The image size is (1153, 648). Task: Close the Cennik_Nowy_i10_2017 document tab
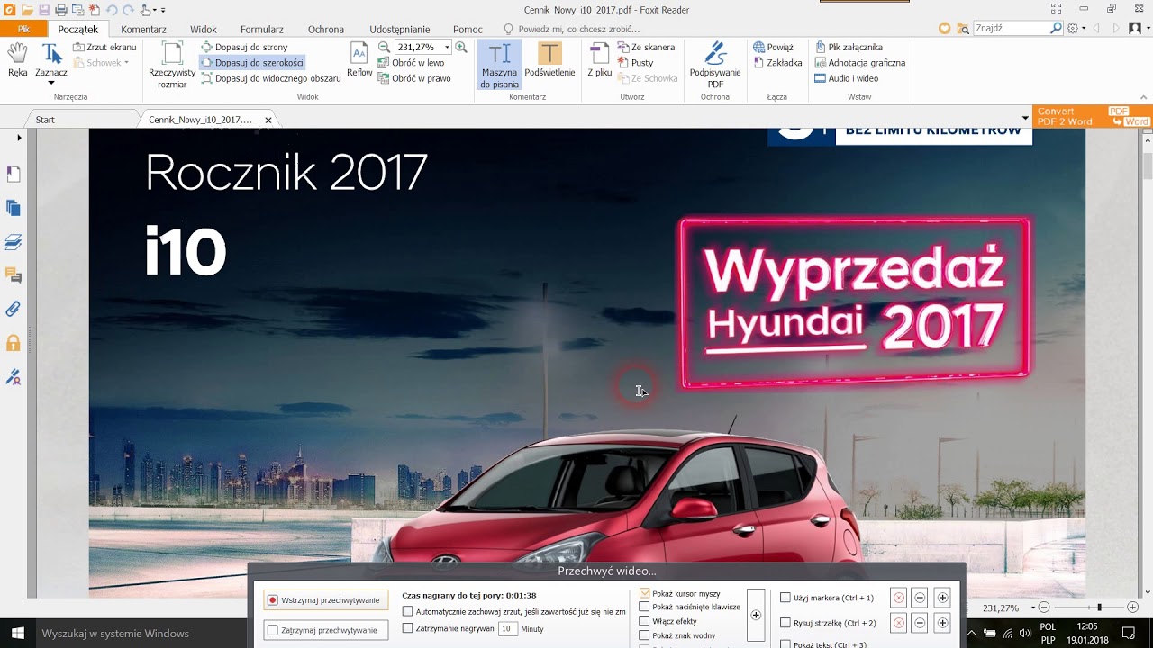(268, 120)
